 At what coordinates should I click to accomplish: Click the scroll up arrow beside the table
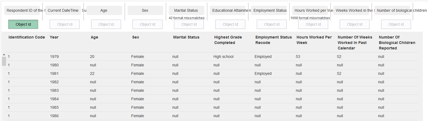(4, 55)
